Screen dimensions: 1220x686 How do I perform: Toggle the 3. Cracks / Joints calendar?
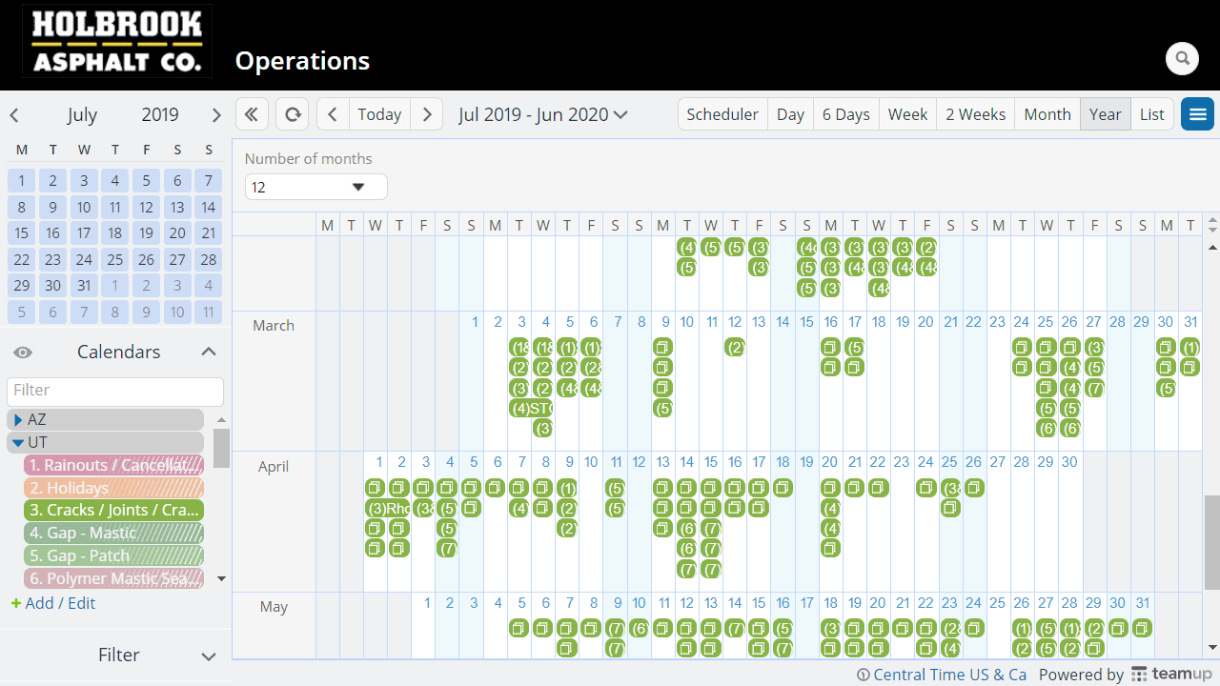tap(114, 511)
